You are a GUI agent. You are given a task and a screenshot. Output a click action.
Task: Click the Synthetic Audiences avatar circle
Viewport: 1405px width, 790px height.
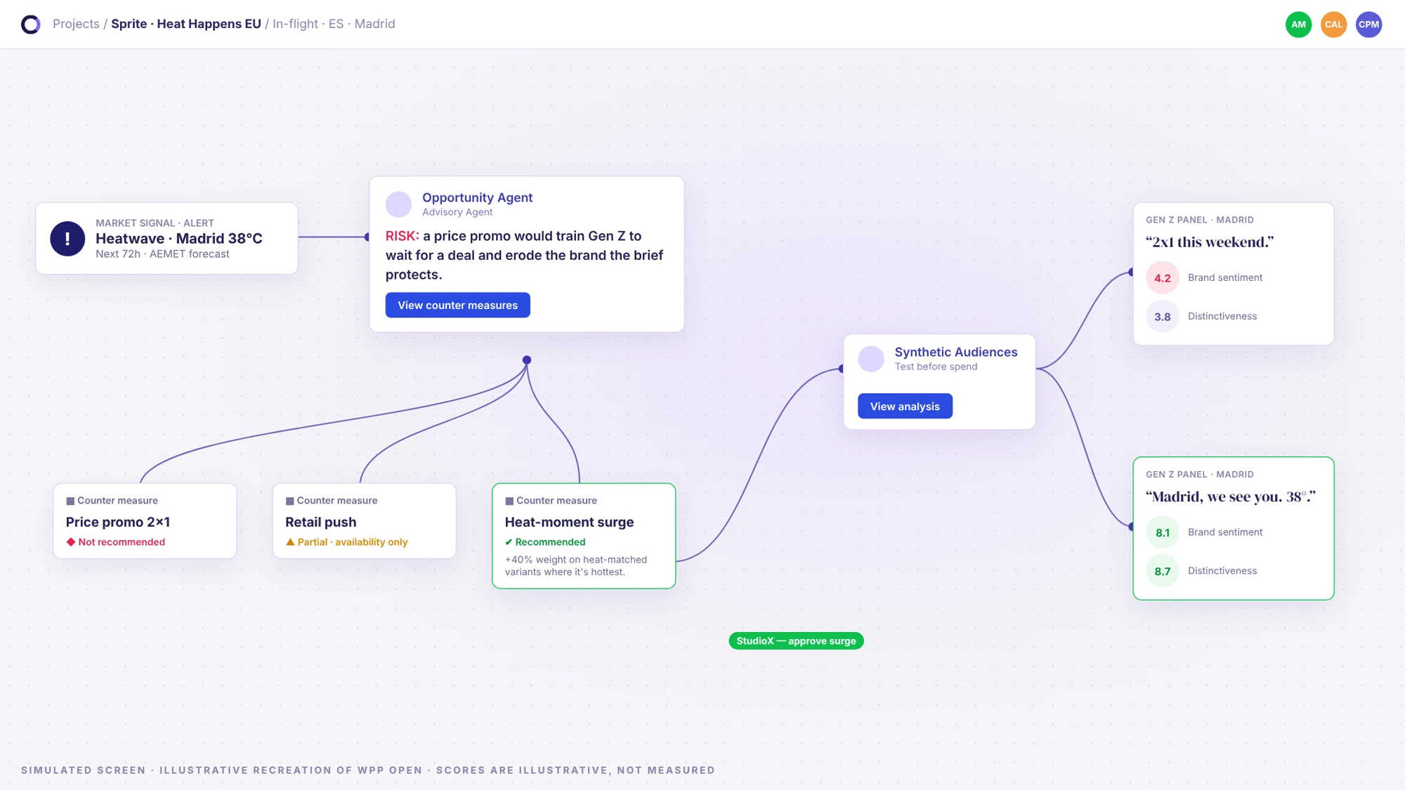pos(871,359)
